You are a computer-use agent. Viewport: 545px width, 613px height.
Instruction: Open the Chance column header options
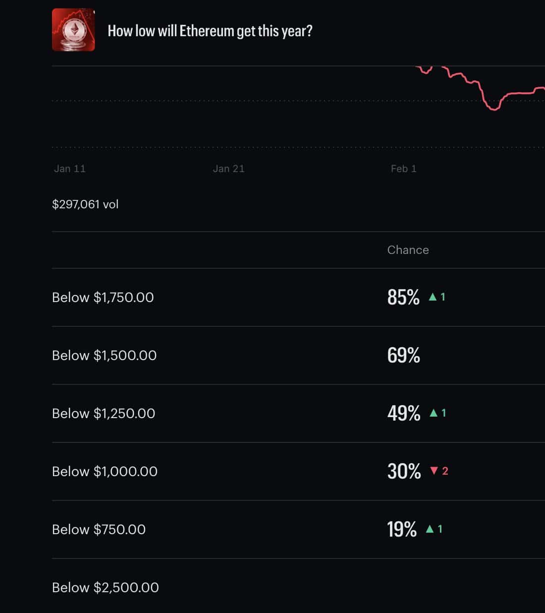pyautogui.click(x=408, y=250)
